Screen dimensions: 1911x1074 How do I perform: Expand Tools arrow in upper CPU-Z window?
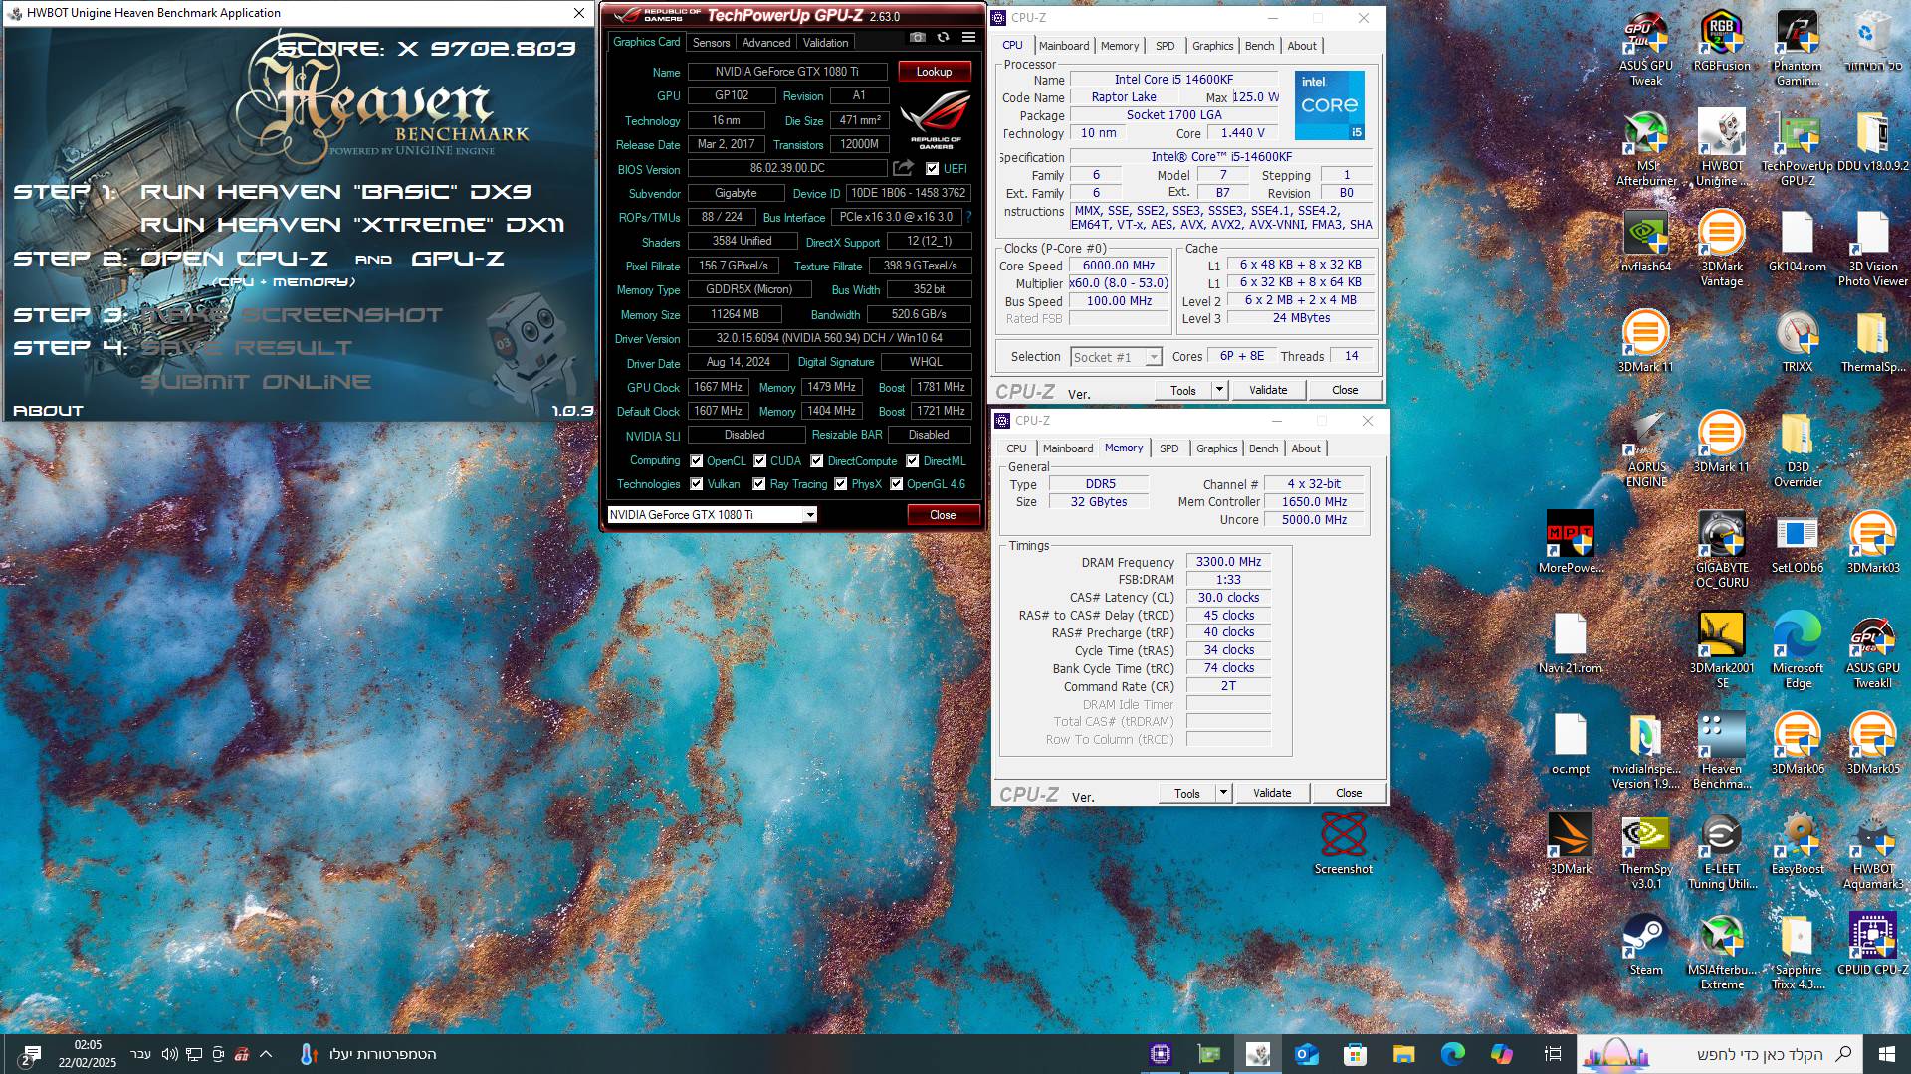(1219, 390)
